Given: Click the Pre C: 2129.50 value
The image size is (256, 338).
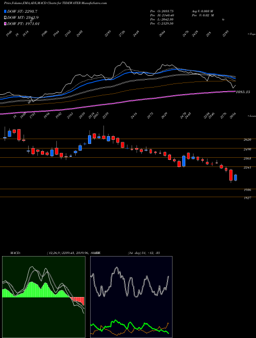Looking at the screenshot, I should coord(162,24).
